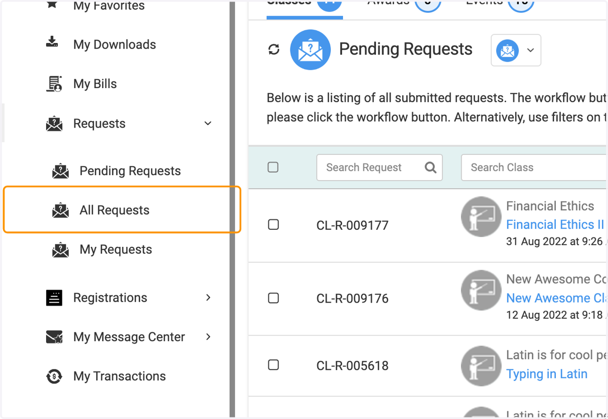Image resolution: width=608 pixels, height=419 pixels.
Task: Expand the Registrations submenu arrow
Action: [x=208, y=298]
